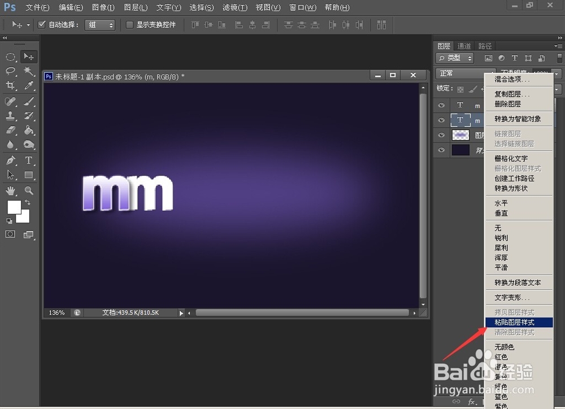Click Align Left Edges in options bar

(x=238, y=25)
